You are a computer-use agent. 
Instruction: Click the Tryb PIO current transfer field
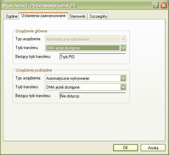pyautogui.click(x=93, y=57)
